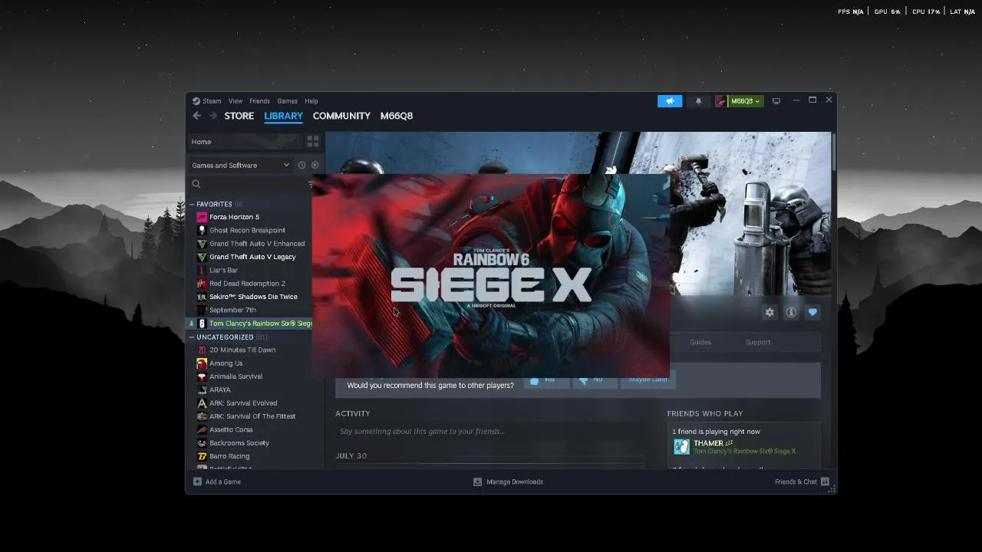
Task: Click Backrooms Society game icon
Action: [x=202, y=443]
